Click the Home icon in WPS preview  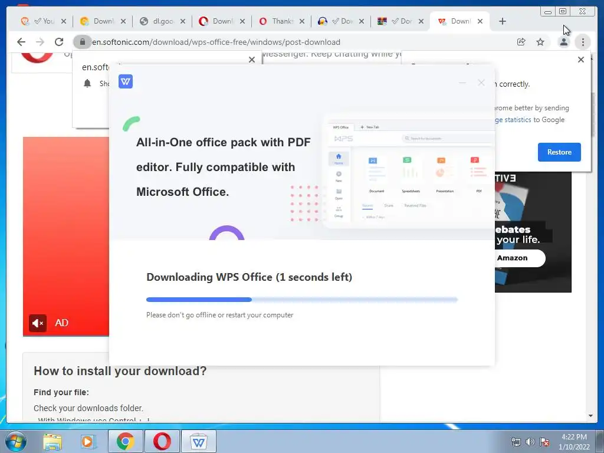(x=339, y=158)
